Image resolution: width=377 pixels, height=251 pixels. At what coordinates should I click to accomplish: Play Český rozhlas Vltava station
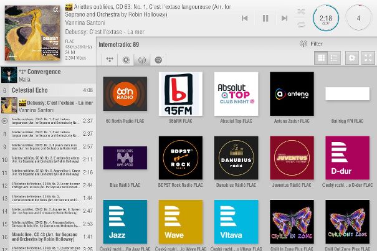tap(236, 222)
